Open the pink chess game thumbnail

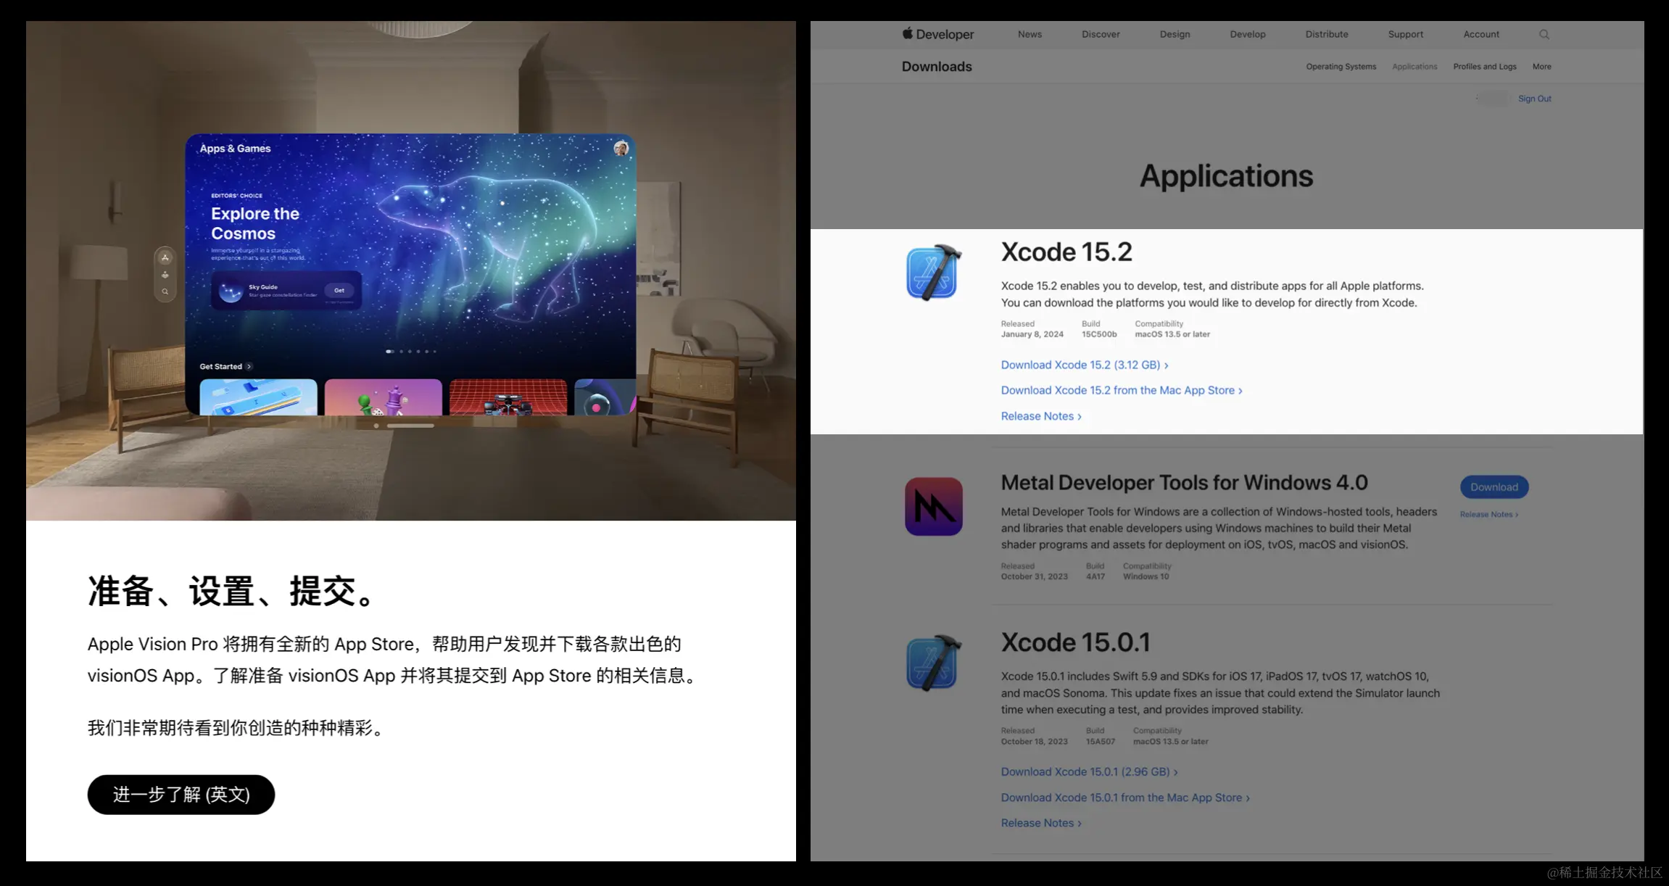click(x=384, y=397)
